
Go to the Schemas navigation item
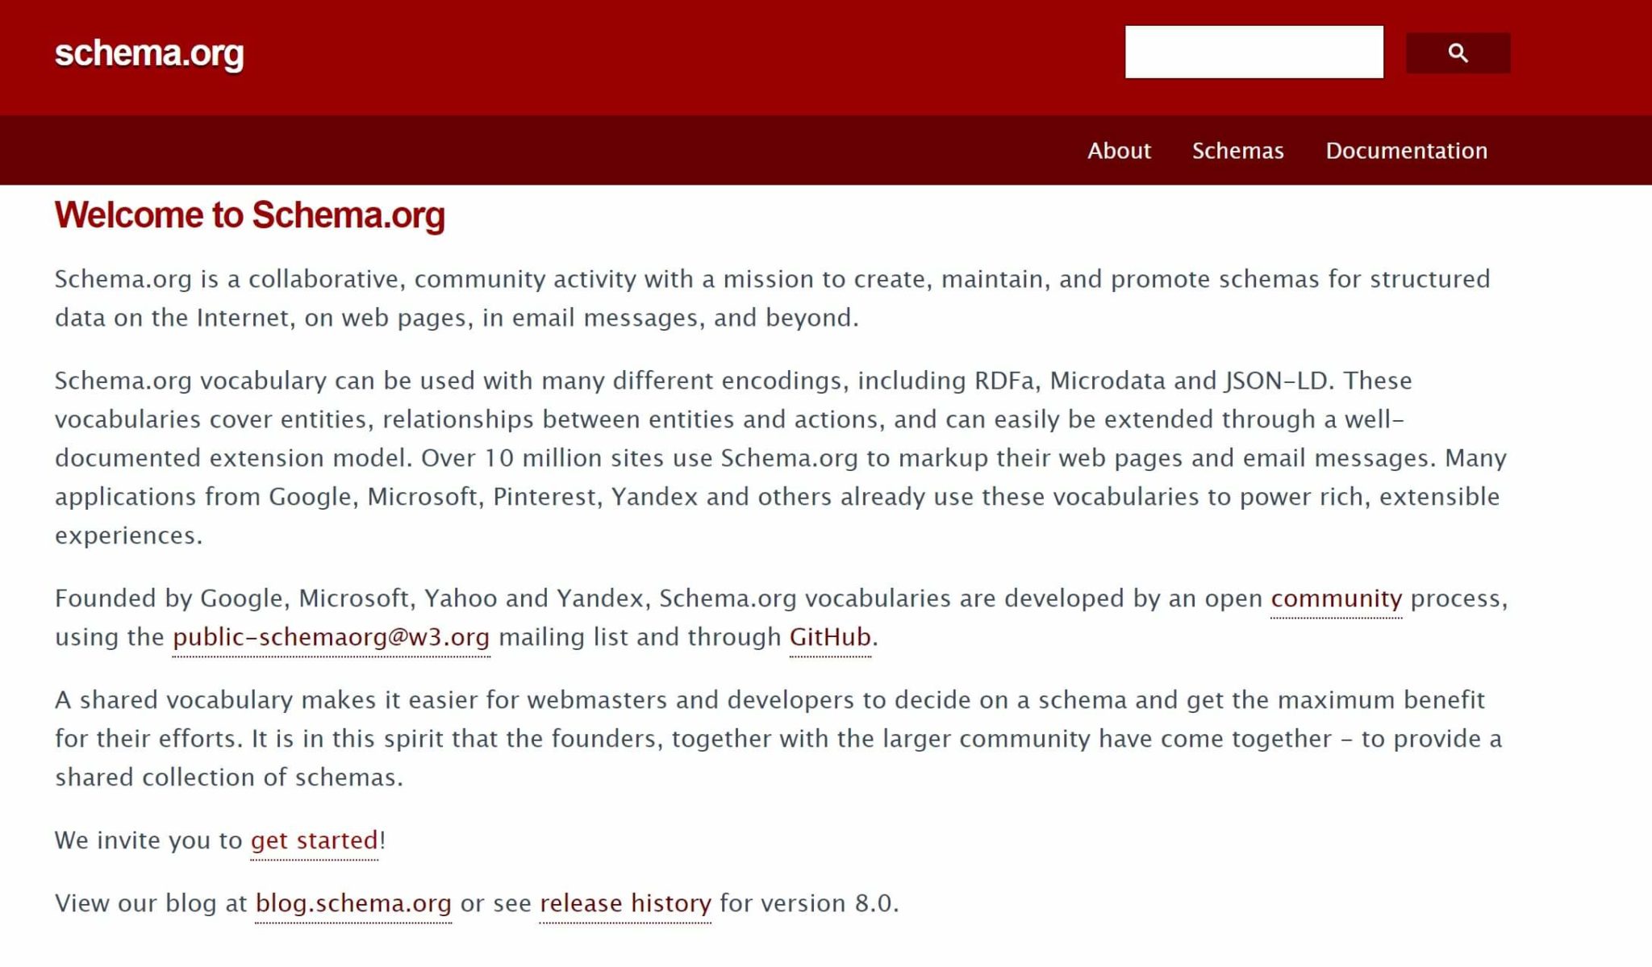click(1237, 151)
